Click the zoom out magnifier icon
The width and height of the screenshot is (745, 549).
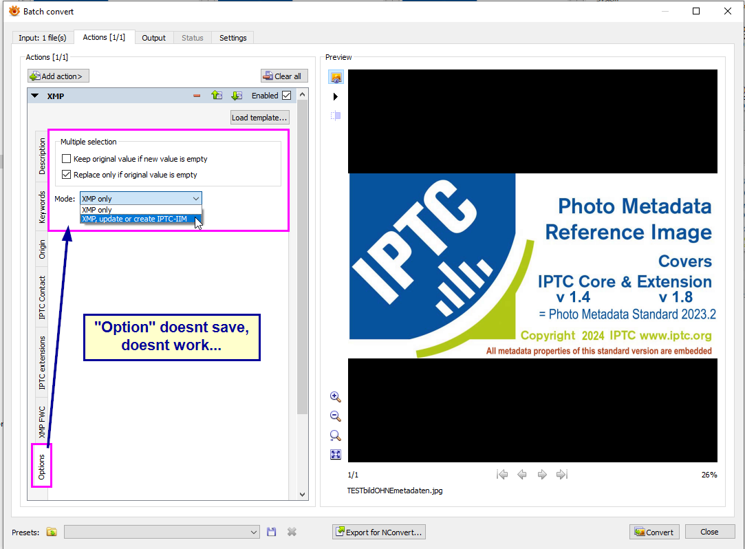[x=336, y=416]
